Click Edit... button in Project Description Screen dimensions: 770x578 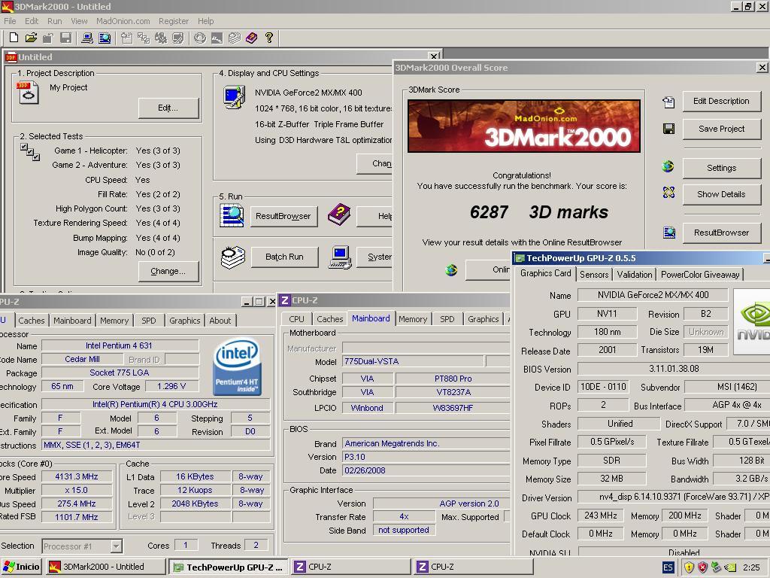tap(168, 108)
